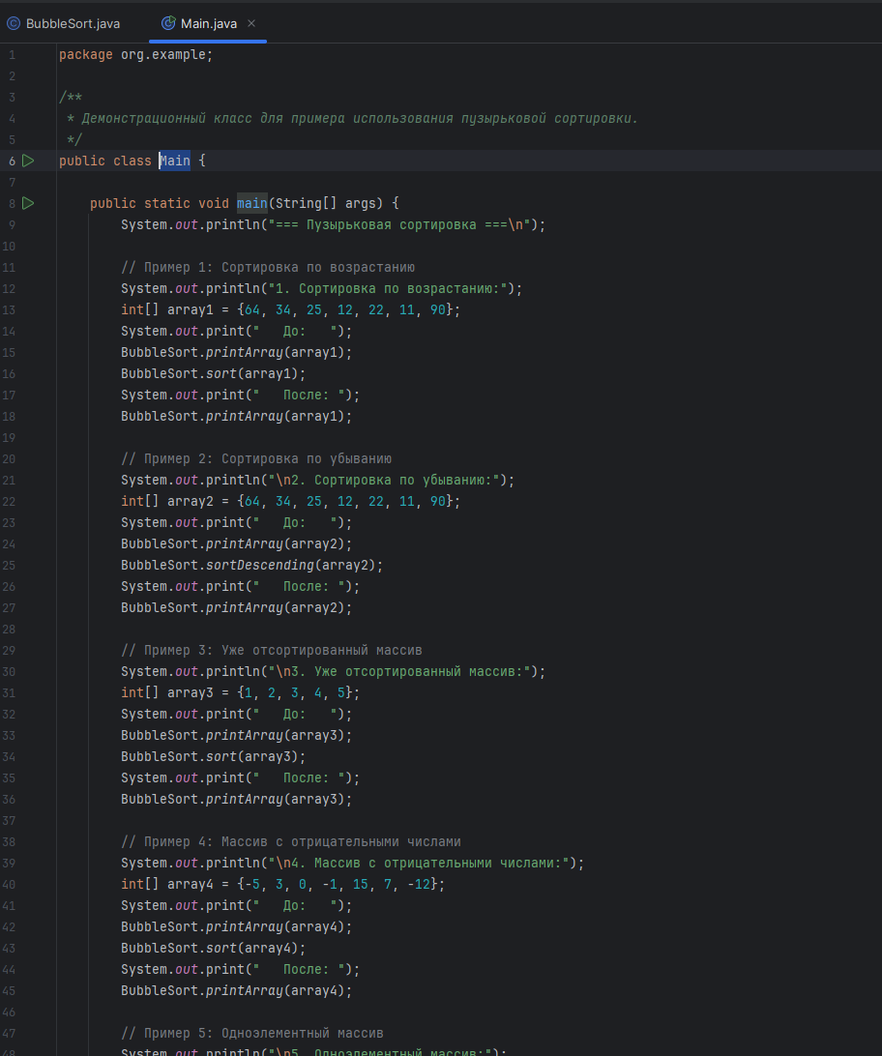The width and height of the screenshot is (882, 1056).
Task: Click print 'До:' statement on line 41
Action: (236, 906)
